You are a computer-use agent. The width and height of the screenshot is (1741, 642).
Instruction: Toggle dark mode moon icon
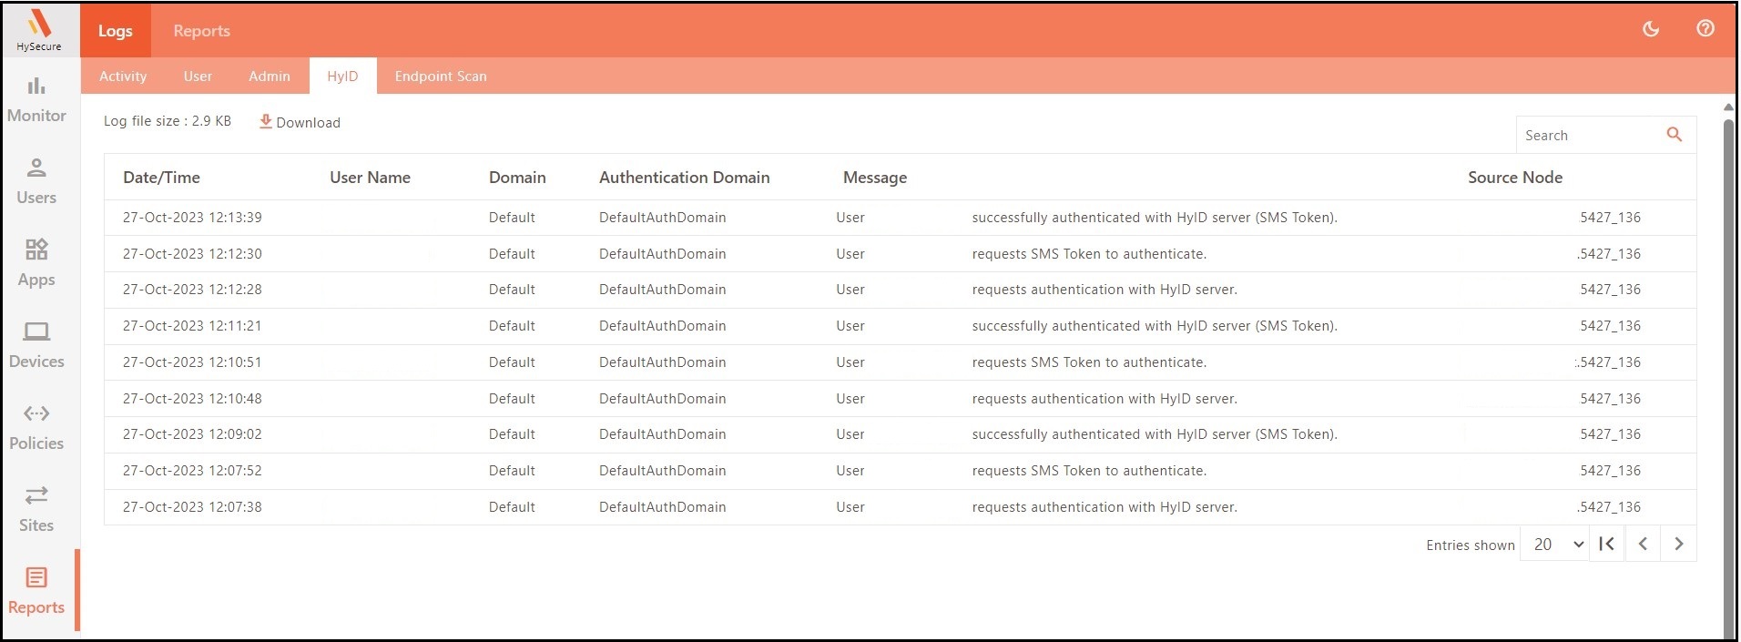coord(1650,29)
